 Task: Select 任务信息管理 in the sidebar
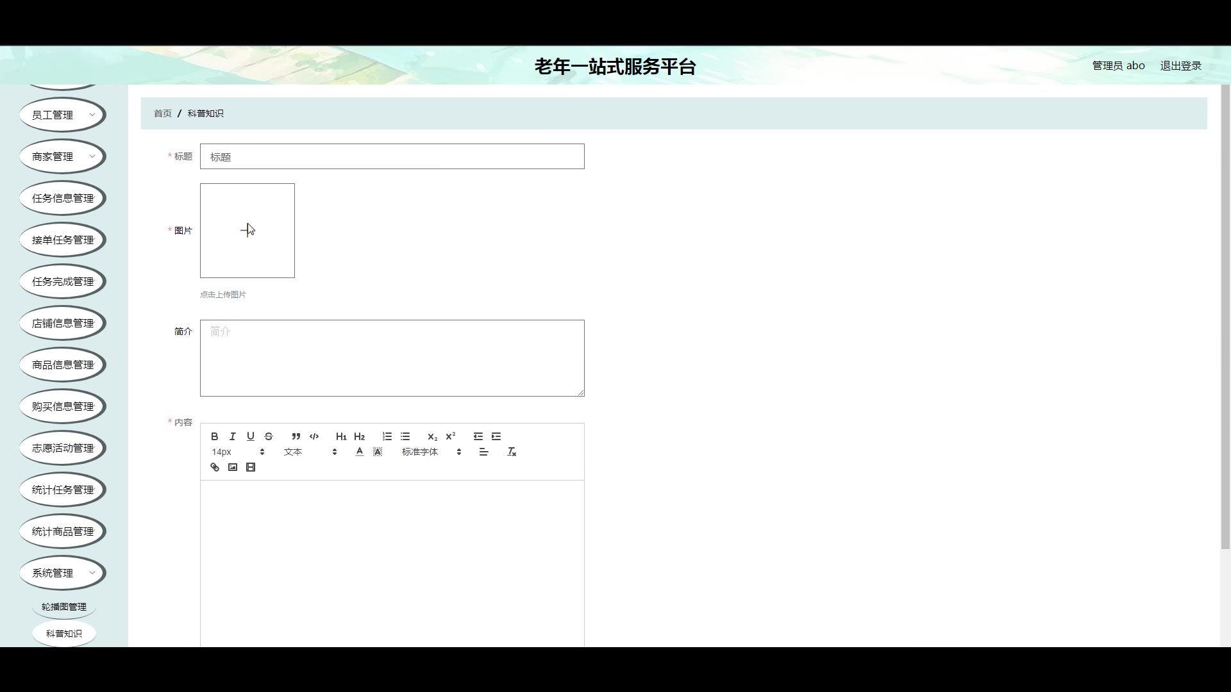(x=62, y=199)
